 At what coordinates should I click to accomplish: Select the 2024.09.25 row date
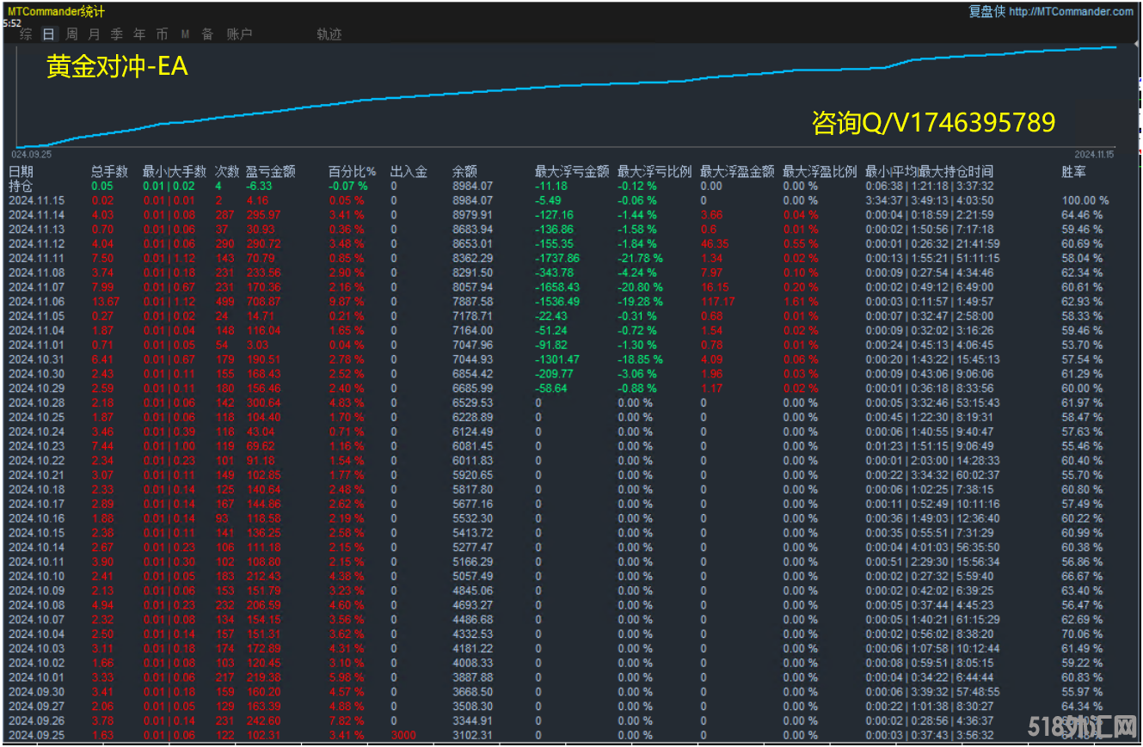click(x=36, y=735)
